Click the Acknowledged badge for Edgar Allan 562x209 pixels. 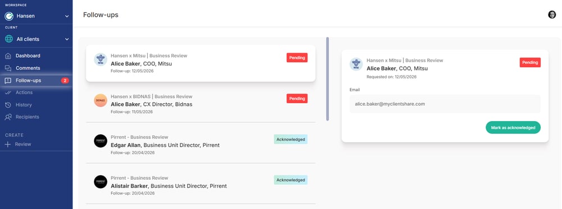(291, 140)
